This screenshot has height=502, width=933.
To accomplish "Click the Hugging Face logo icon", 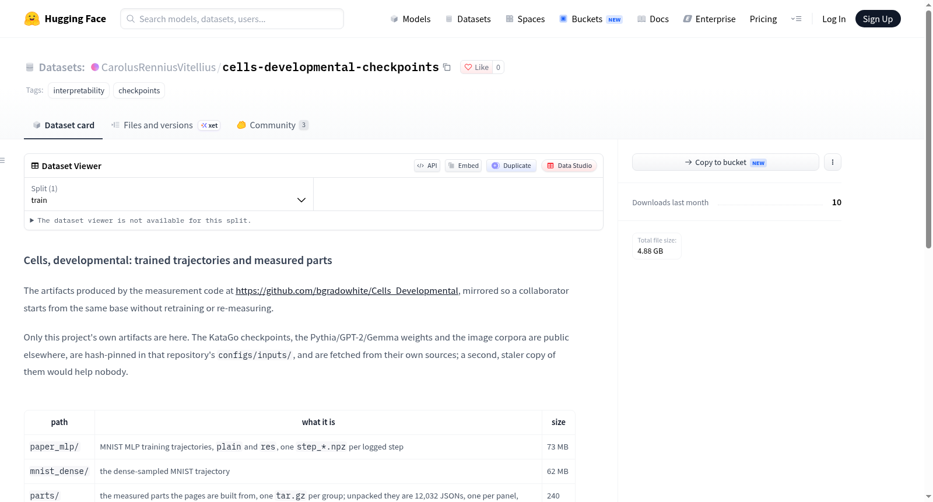I will (32, 19).
